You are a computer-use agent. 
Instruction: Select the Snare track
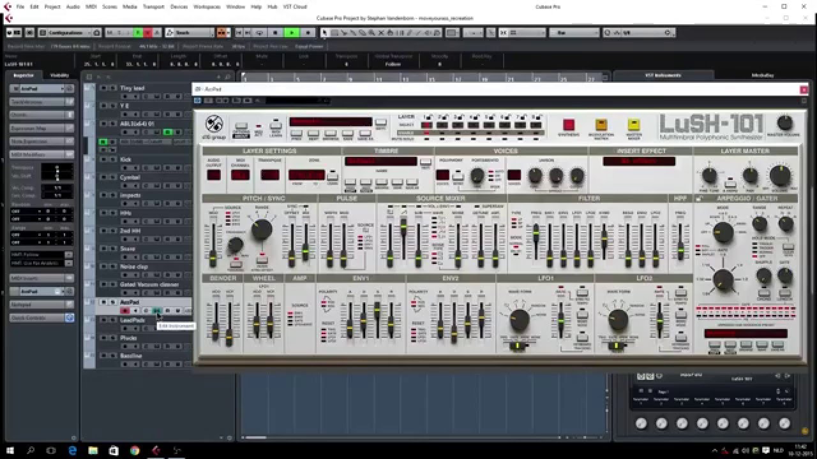point(128,249)
